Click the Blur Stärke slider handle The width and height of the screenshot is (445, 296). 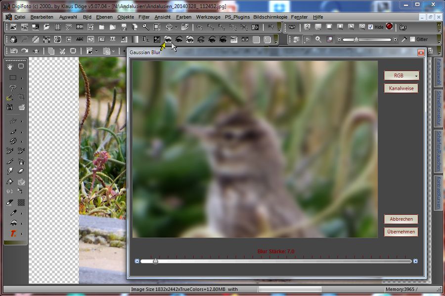pos(155,261)
